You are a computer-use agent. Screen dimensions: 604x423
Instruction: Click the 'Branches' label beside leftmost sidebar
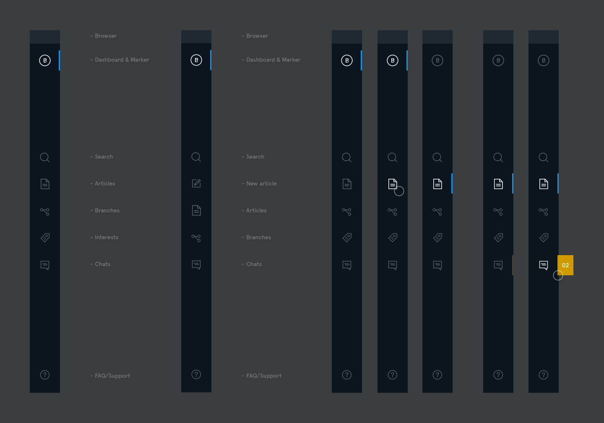(x=107, y=210)
